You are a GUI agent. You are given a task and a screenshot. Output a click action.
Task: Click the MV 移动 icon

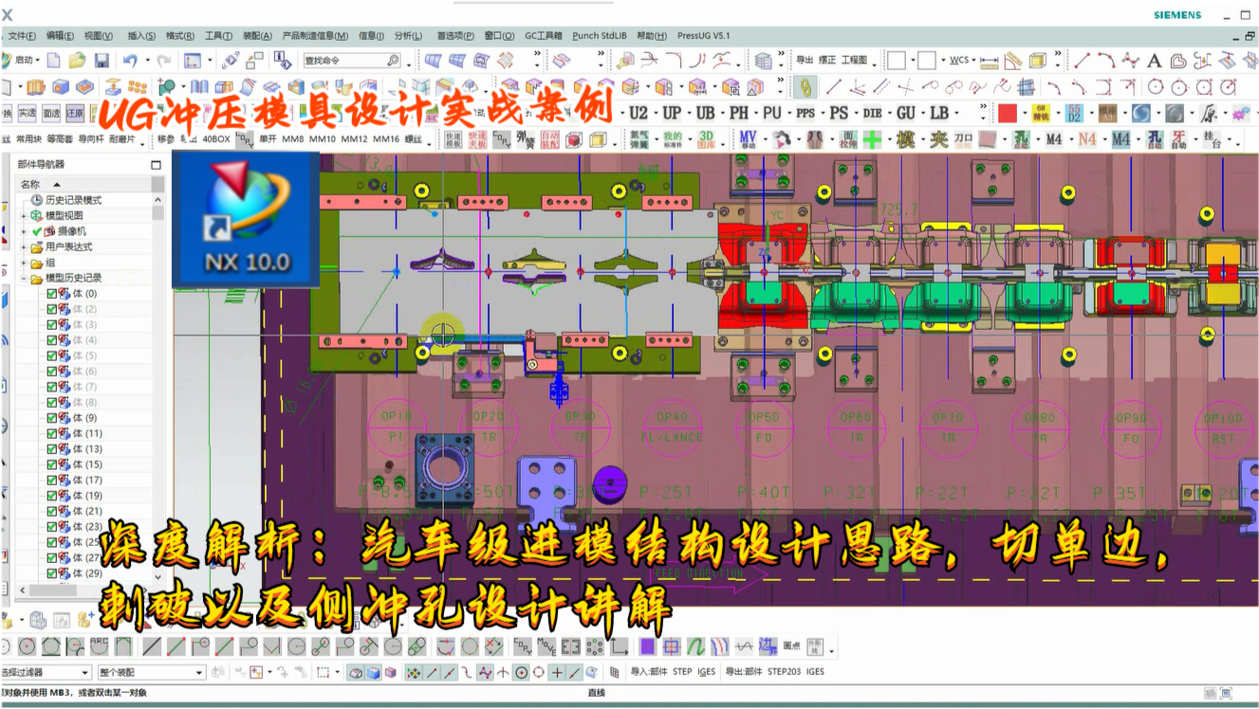[x=748, y=139]
